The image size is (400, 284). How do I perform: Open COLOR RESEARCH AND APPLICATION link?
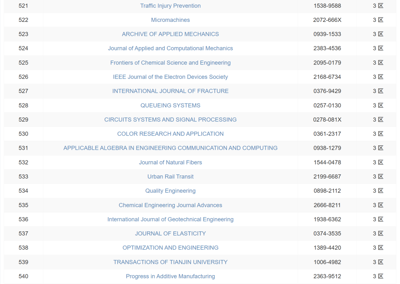170,134
